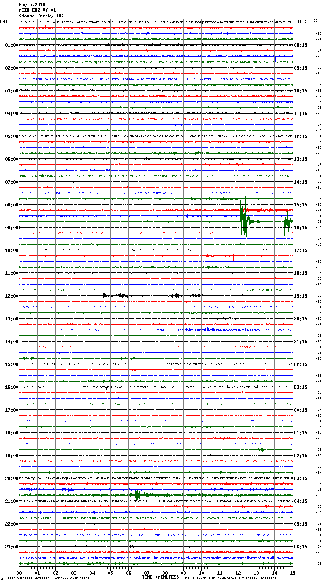Select the station code 'MCID EHZ WY 01'
Viewport: 323px width, 583px height.
tap(37, 10)
